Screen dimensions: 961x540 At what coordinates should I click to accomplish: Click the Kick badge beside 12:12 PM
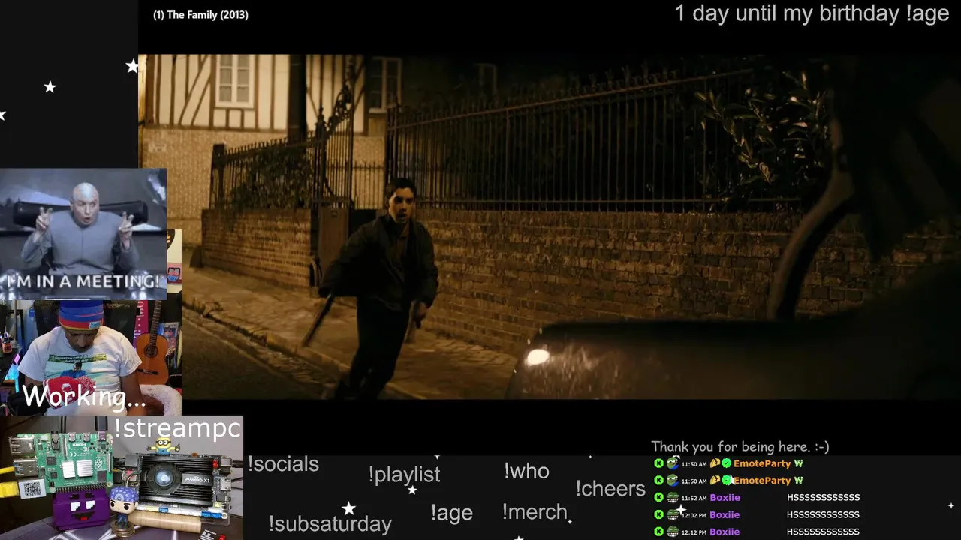click(658, 532)
